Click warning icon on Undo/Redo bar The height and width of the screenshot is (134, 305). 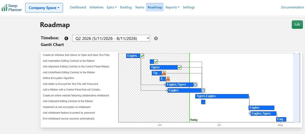click(x=164, y=73)
